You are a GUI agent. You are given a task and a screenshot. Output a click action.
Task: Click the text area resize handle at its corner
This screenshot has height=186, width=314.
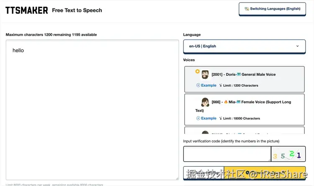pyautogui.click(x=177, y=178)
